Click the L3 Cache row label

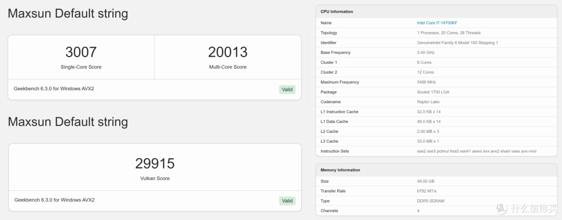tap(329, 142)
